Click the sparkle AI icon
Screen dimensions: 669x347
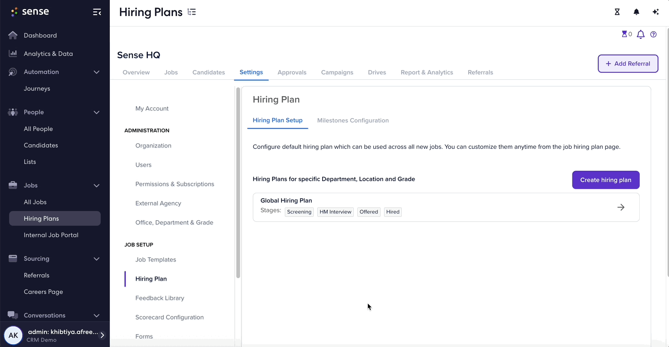pyautogui.click(x=656, y=12)
